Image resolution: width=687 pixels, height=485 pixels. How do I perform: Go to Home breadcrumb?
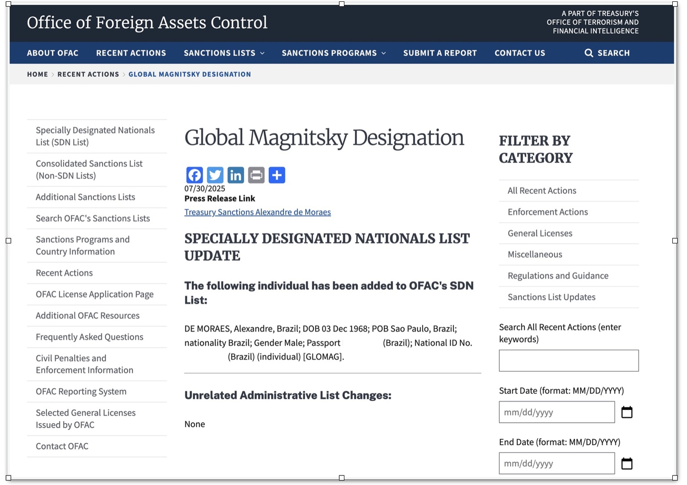[x=38, y=74]
